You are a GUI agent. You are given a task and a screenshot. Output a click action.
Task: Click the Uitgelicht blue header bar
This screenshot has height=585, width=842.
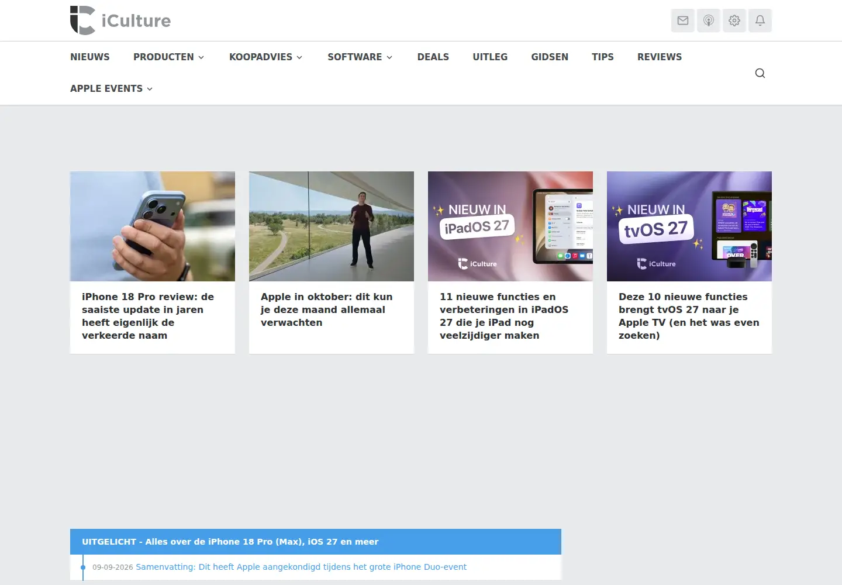pyautogui.click(x=316, y=542)
